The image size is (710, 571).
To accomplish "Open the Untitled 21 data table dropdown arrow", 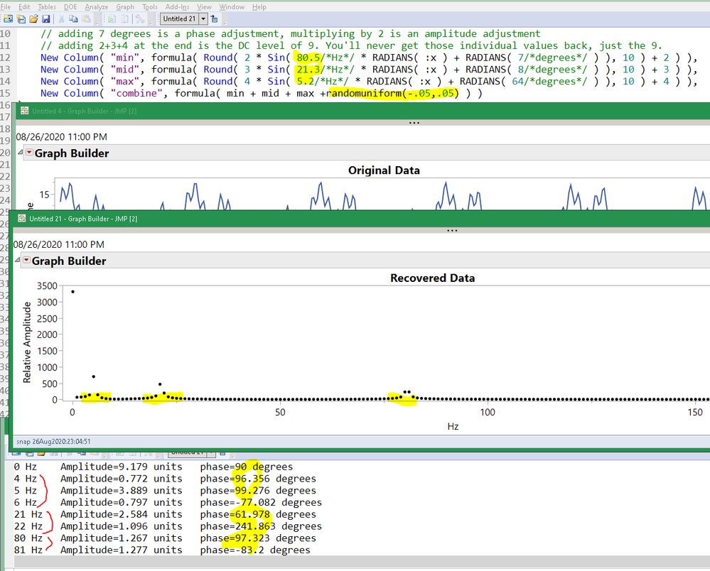I will point(202,18).
